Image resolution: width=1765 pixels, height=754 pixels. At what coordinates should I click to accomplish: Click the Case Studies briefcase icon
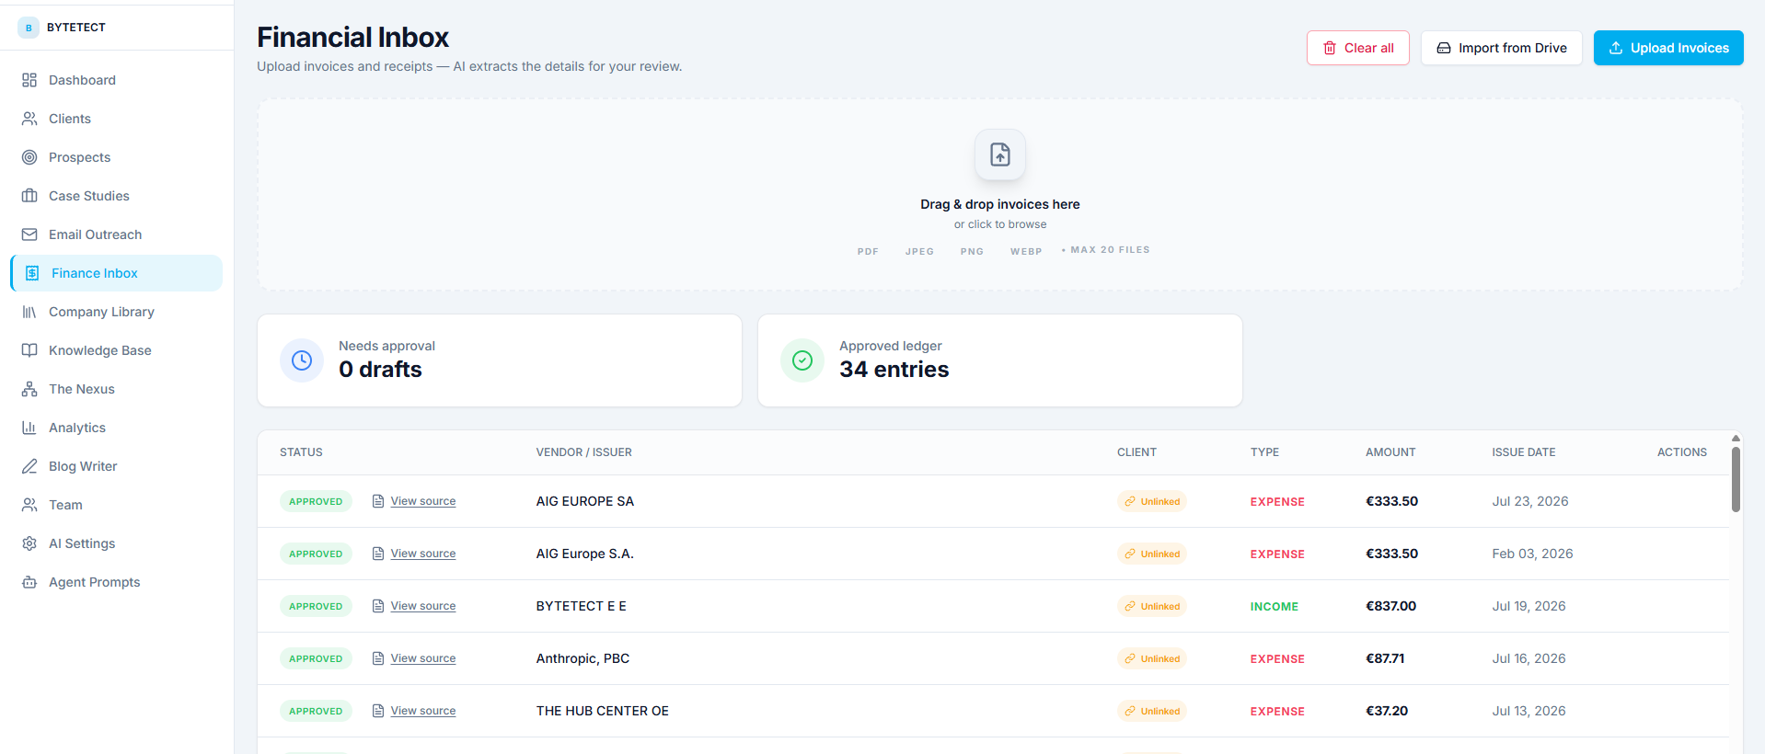point(29,196)
